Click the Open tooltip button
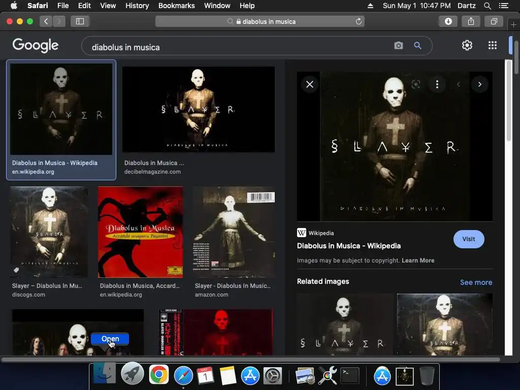Screen dimensions: 520x390 (x=110, y=339)
